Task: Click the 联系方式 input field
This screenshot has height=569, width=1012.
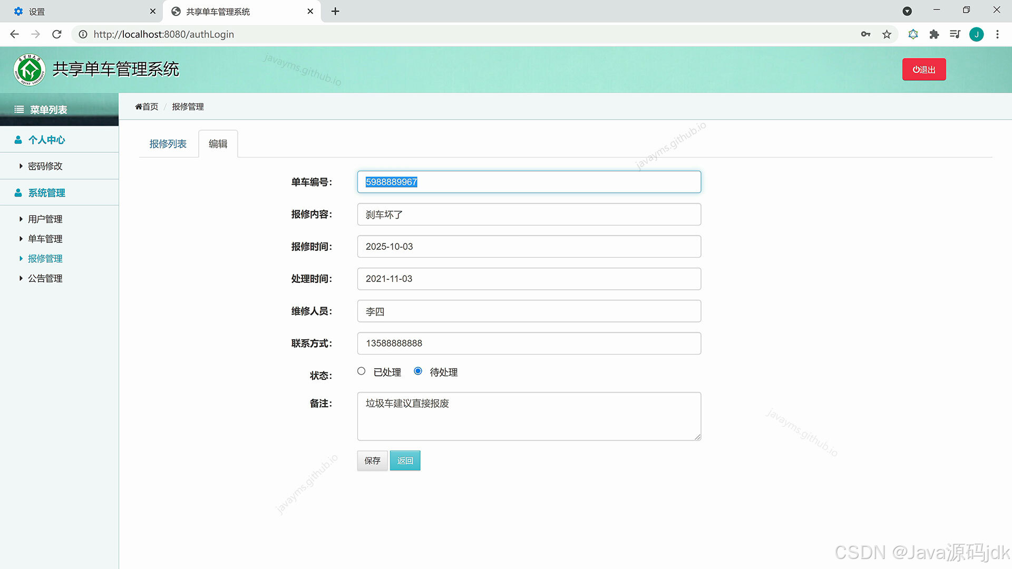Action: tap(529, 344)
